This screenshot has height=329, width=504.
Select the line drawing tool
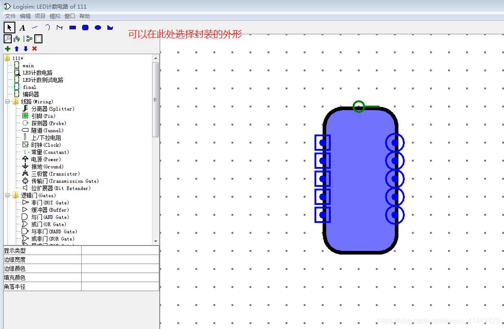tap(35, 28)
